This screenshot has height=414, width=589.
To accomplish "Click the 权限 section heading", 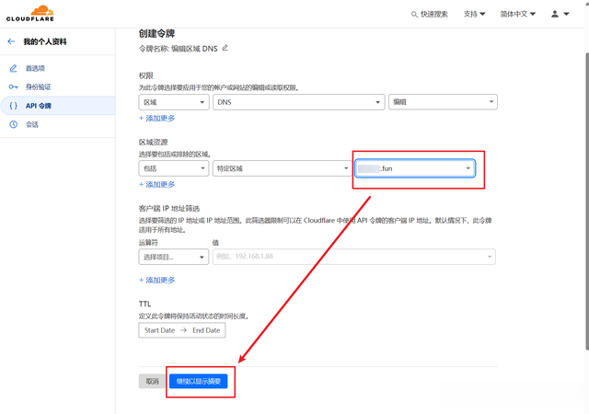I will click(145, 75).
